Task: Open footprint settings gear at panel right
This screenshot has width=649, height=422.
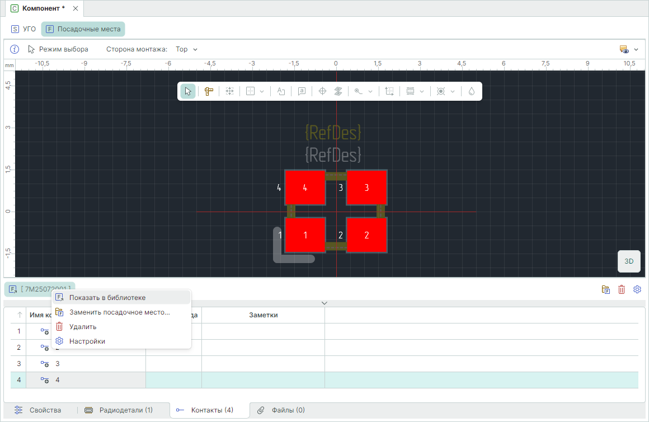Action: [637, 289]
